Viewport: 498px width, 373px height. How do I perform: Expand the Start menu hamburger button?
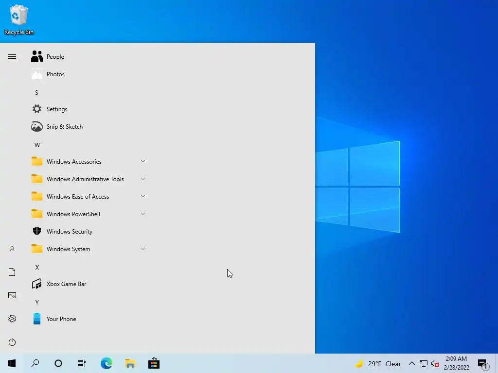(x=12, y=56)
